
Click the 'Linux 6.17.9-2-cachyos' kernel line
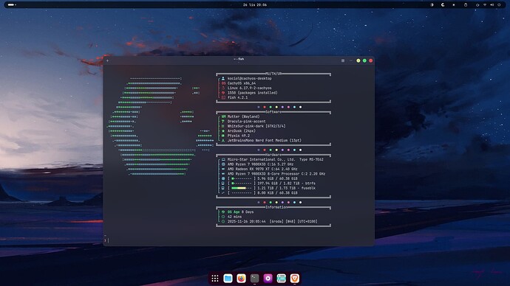click(x=250, y=88)
